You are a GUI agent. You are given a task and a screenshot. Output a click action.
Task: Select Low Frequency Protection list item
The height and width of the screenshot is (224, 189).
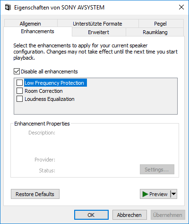point(54,83)
